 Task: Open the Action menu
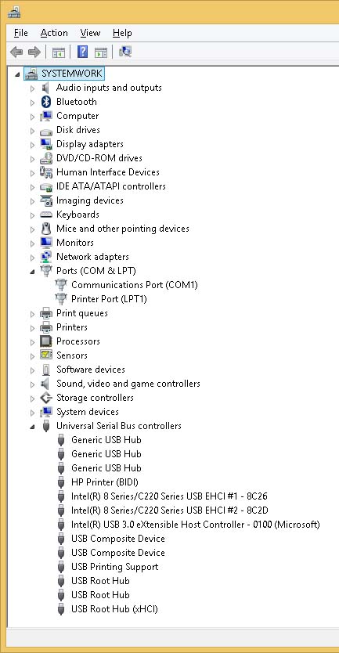54,33
